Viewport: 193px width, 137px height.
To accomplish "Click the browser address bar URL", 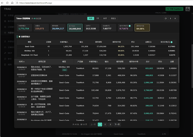I will pos(36,3).
